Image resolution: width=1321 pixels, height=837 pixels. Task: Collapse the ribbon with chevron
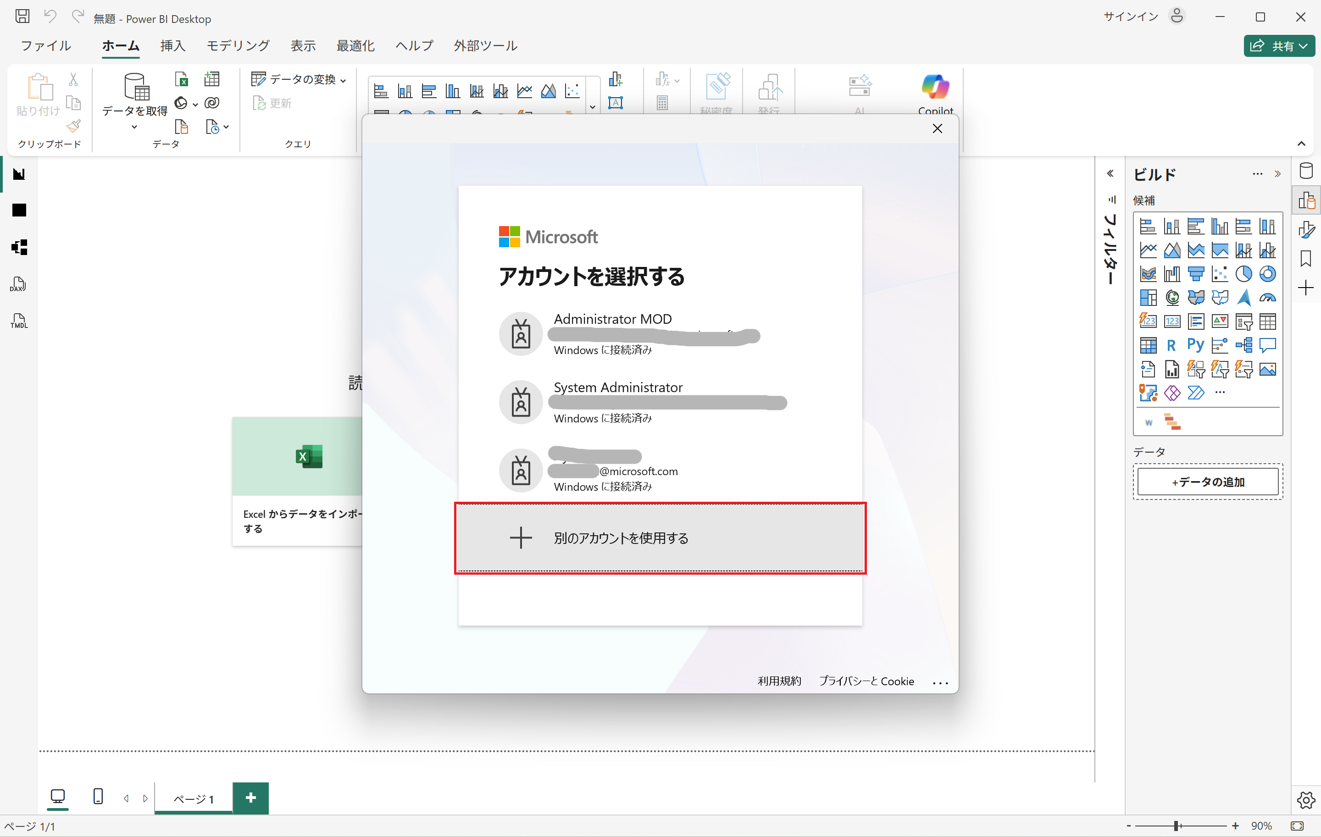tap(1301, 144)
